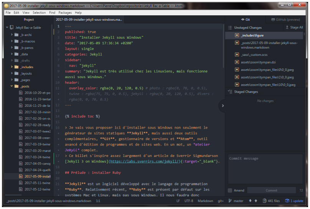Click status icon beside tympan_files\0\0_0.jpeg
The height and width of the screenshot is (209, 310).
click(x=237, y=70)
